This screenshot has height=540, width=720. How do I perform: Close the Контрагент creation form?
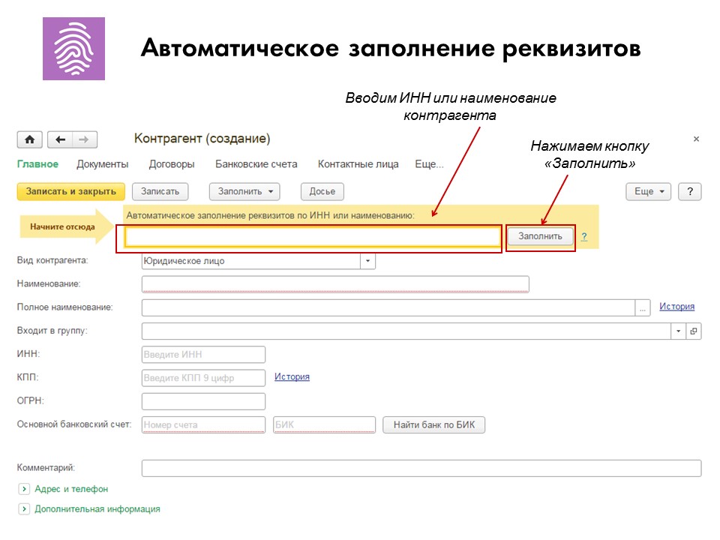[695, 139]
